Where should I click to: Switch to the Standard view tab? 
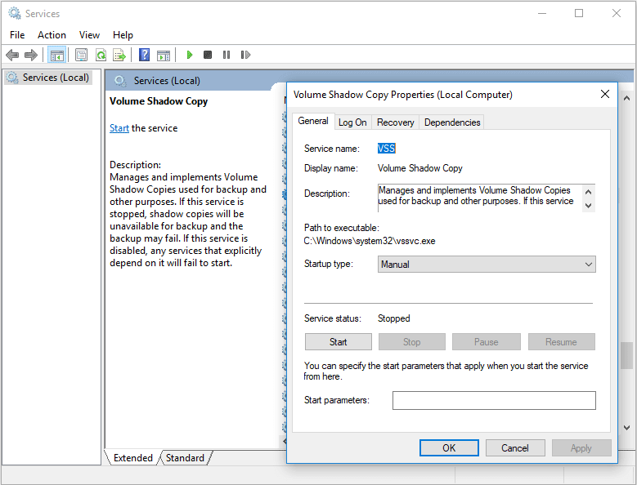[185, 458]
